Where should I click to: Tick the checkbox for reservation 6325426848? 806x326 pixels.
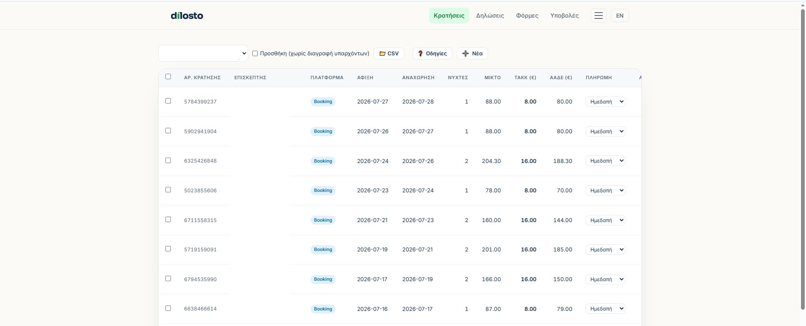(x=168, y=160)
